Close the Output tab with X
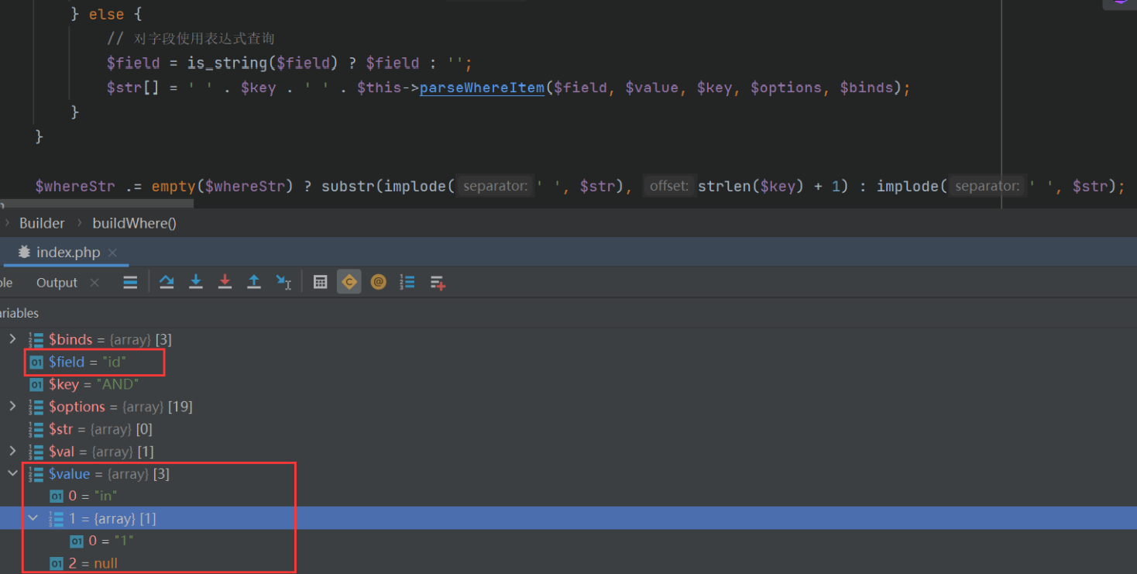The image size is (1137, 574). pos(94,283)
